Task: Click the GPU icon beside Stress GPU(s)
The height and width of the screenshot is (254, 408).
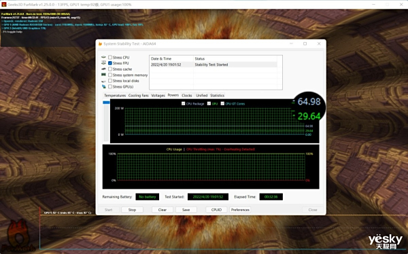Action: pyautogui.click(x=103, y=86)
